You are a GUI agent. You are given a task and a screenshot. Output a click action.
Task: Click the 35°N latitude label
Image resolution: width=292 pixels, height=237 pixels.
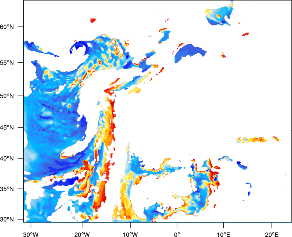(x=7, y=189)
